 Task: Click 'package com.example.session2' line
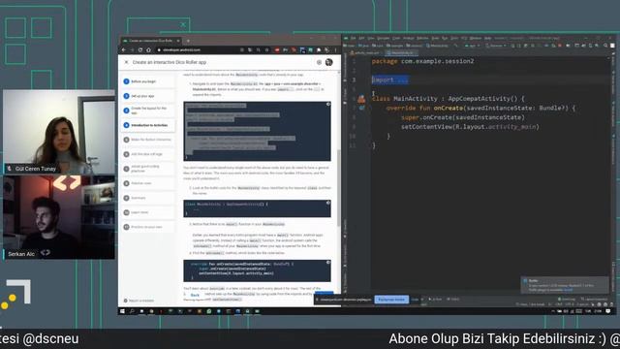pyautogui.click(x=422, y=61)
